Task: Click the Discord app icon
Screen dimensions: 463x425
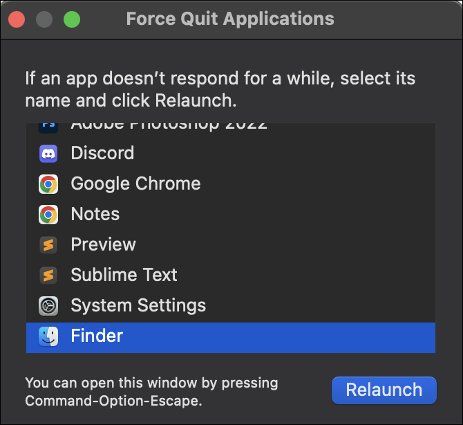Action: pos(48,154)
